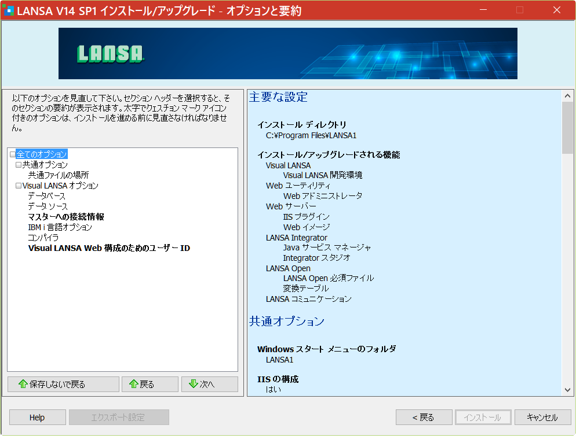The image size is (576, 436).
Task: Click IIS プラグイン entry
Action: point(307,217)
